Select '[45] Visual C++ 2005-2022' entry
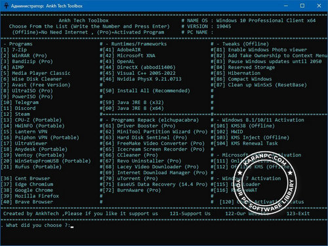The width and height of the screenshot is (328, 246). 139,73
